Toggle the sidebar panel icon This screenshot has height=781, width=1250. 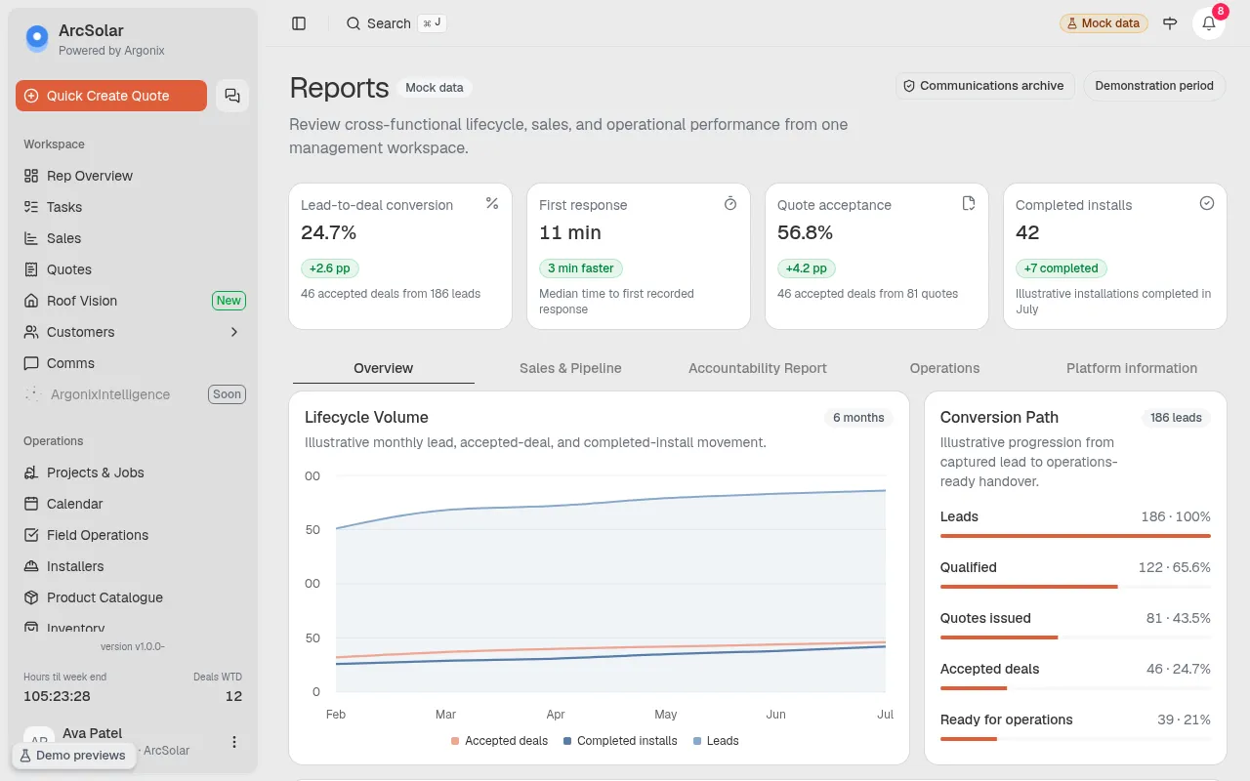click(x=299, y=23)
